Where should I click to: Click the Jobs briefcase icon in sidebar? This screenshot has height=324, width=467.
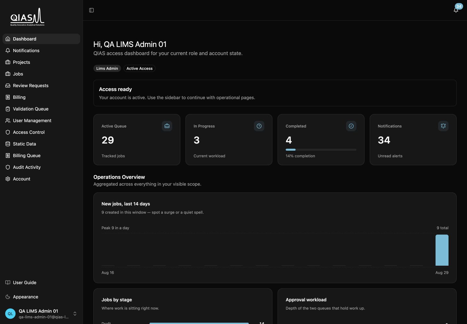[8, 74]
